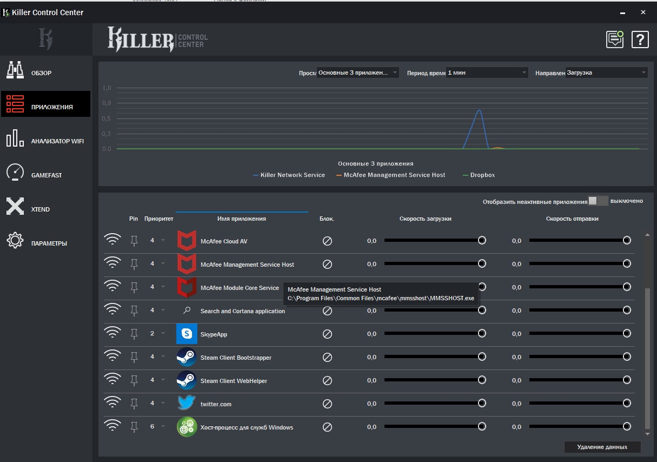Block Search and Cortana application

click(x=327, y=311)
